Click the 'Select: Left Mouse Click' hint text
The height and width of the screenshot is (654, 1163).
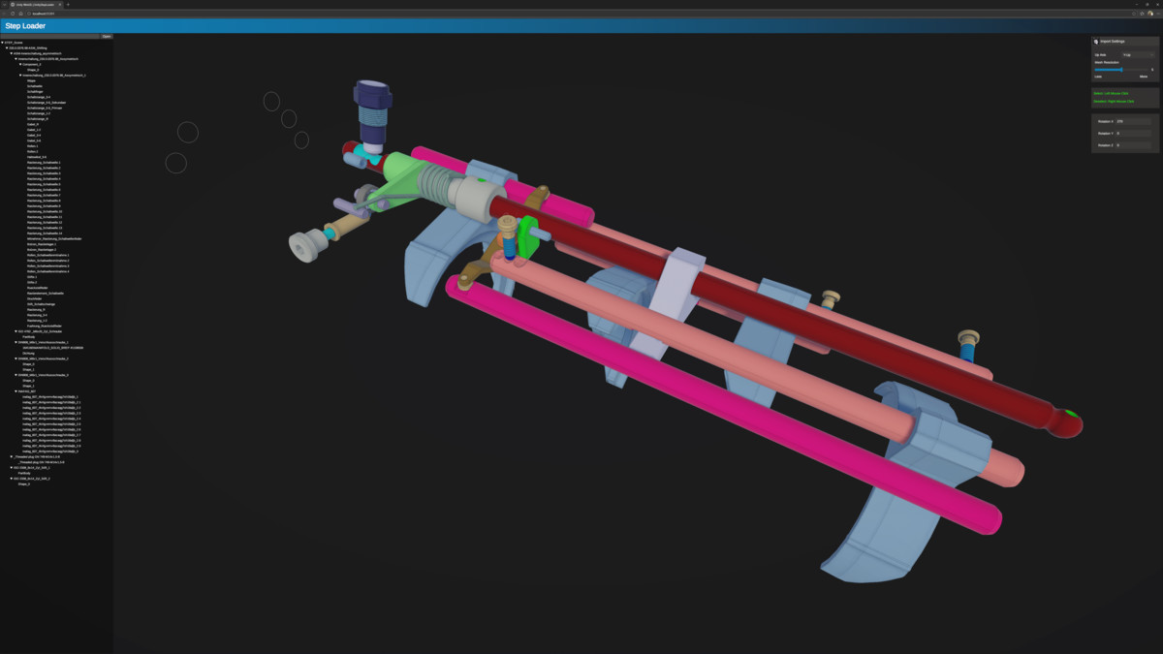[x=1112, y=93]
